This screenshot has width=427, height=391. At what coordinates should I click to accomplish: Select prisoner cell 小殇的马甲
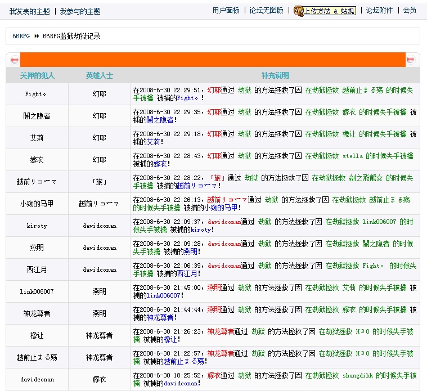tap(37, 204)
